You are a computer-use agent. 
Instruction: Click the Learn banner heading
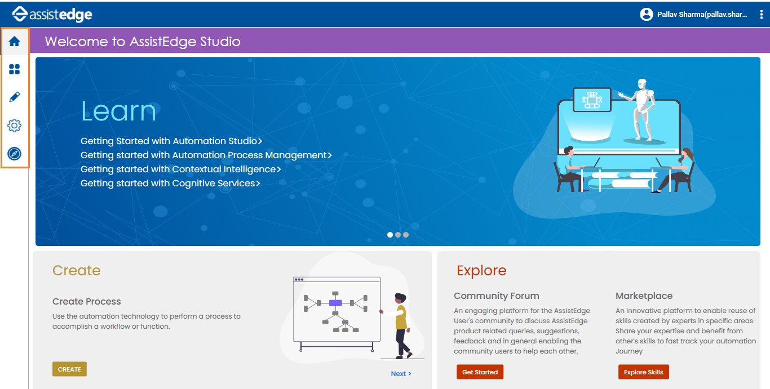pos(118,111)
